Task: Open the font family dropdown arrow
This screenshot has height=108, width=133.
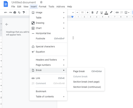Action: [73, 12]
